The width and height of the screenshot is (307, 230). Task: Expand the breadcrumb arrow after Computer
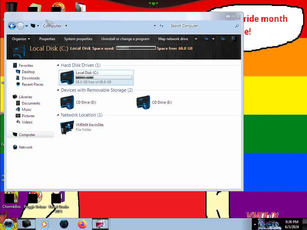(x=66, y=26)
